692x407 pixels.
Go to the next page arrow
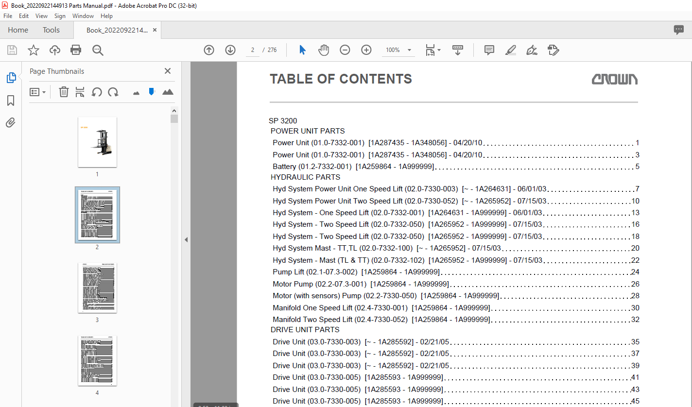(230, 50)
